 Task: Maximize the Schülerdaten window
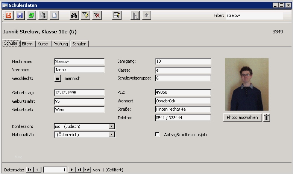click(281, 5)
